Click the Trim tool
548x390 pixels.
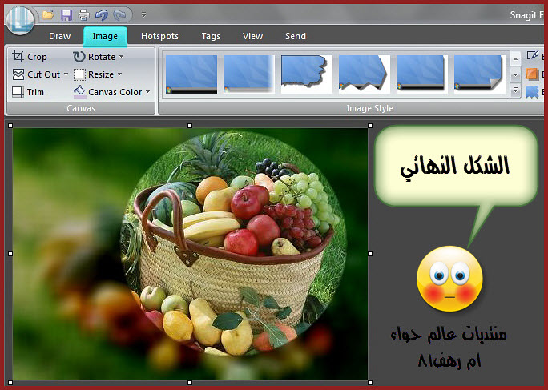(x=29, y=92)
